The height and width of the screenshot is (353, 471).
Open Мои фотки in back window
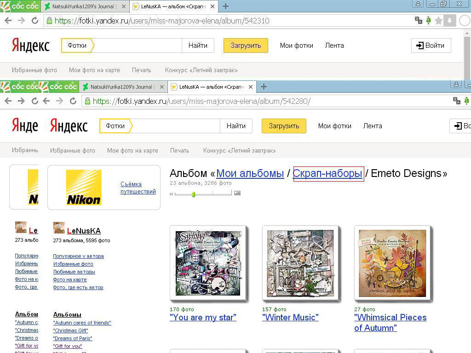pos(297,46)
